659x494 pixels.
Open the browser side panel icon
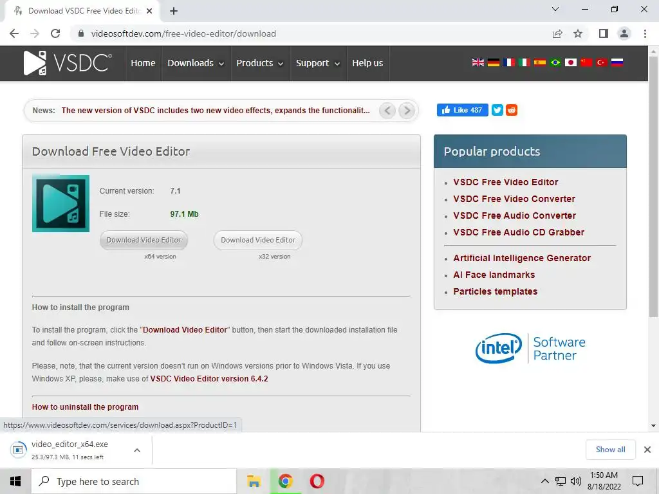point(604,33)
